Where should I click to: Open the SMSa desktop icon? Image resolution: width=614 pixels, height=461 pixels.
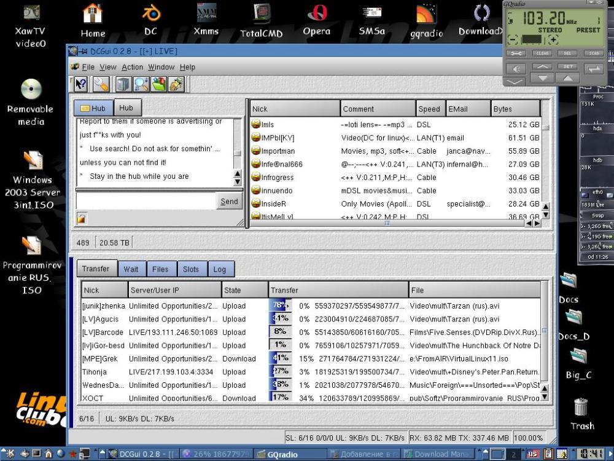(x=371, y=20)
